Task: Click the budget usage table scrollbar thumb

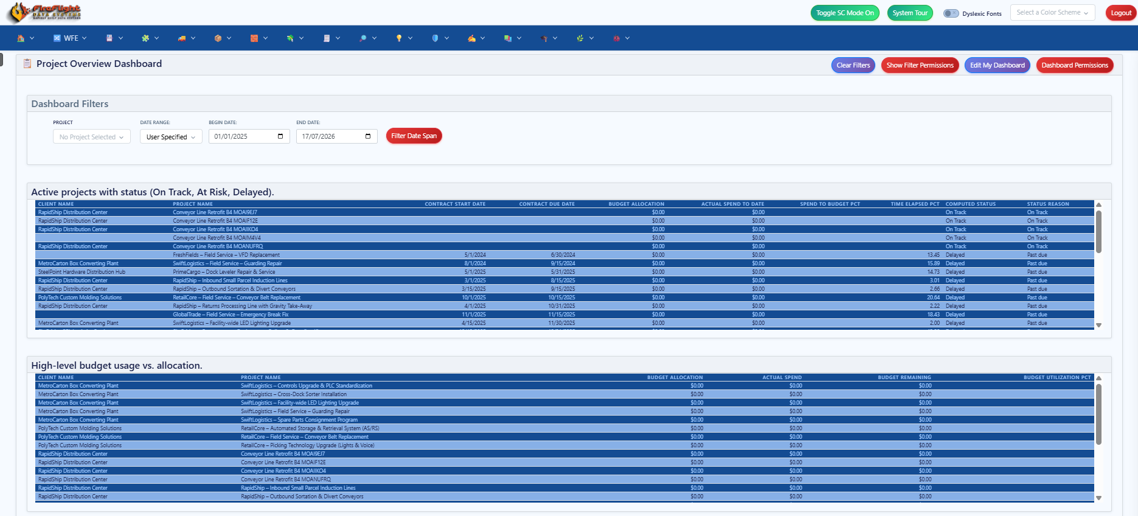Action: (x=1098, y=414)
